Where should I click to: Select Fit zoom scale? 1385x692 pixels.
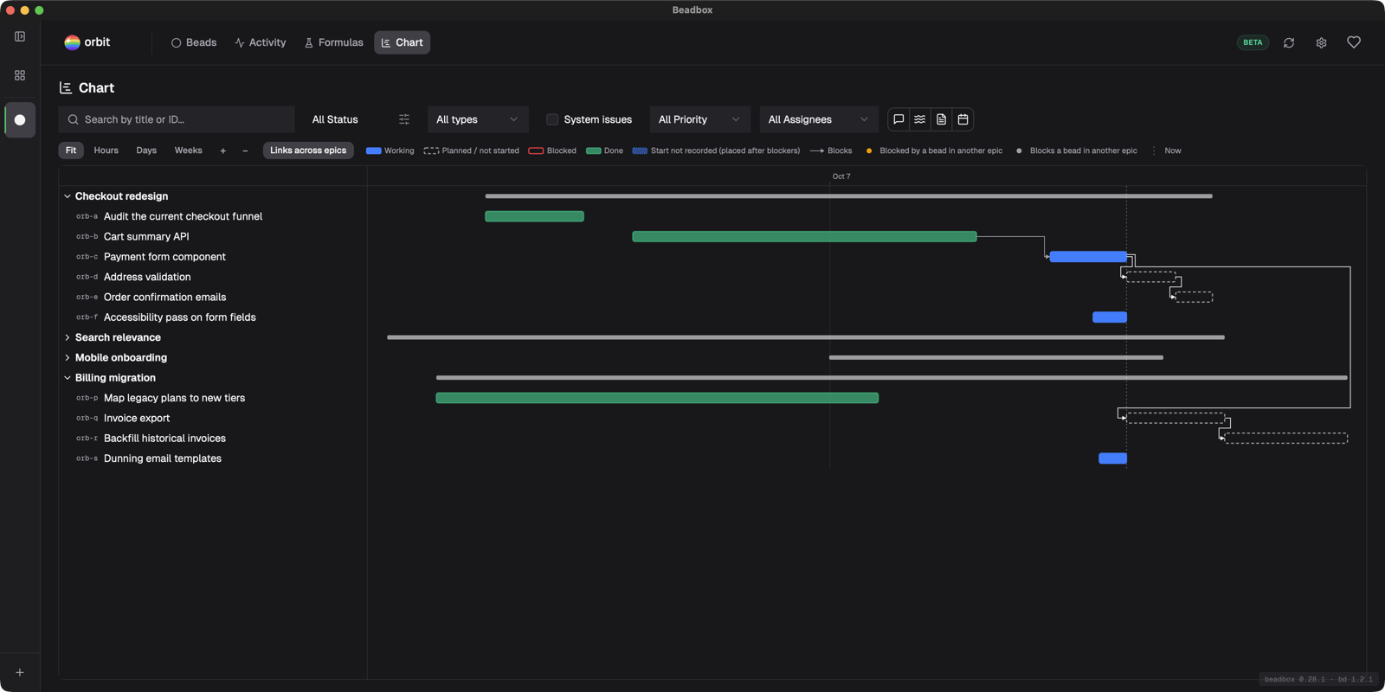coord(71,151)
